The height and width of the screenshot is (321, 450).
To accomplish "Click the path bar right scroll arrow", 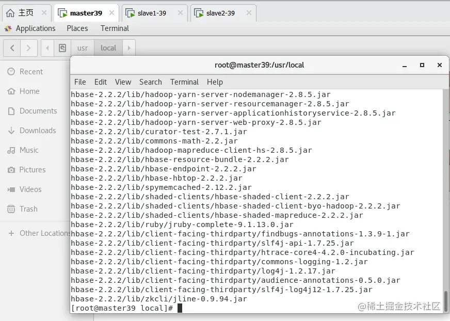I will (x=129, y=48).
